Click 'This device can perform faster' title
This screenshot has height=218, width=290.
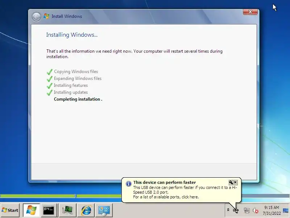tap(165, 182)
